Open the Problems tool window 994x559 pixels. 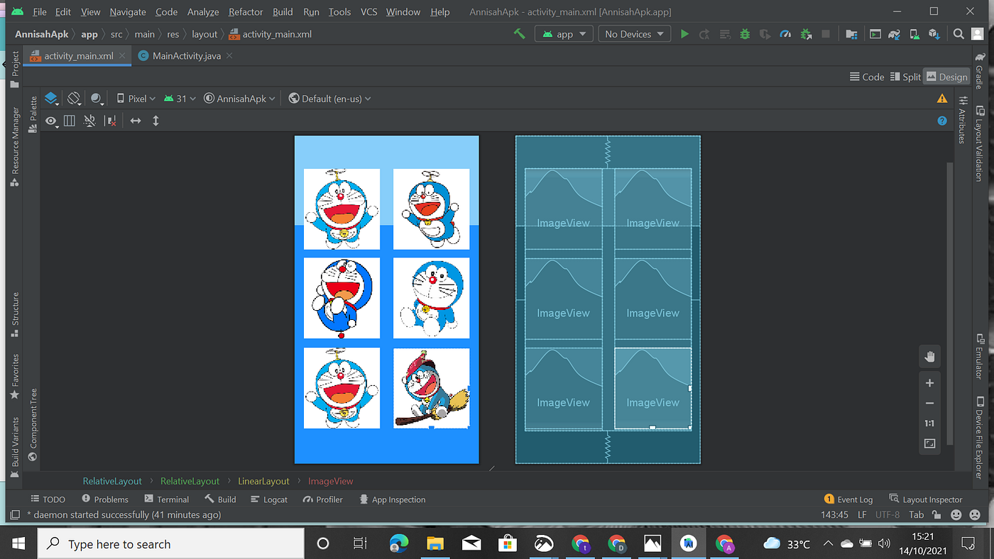point(105,499)
